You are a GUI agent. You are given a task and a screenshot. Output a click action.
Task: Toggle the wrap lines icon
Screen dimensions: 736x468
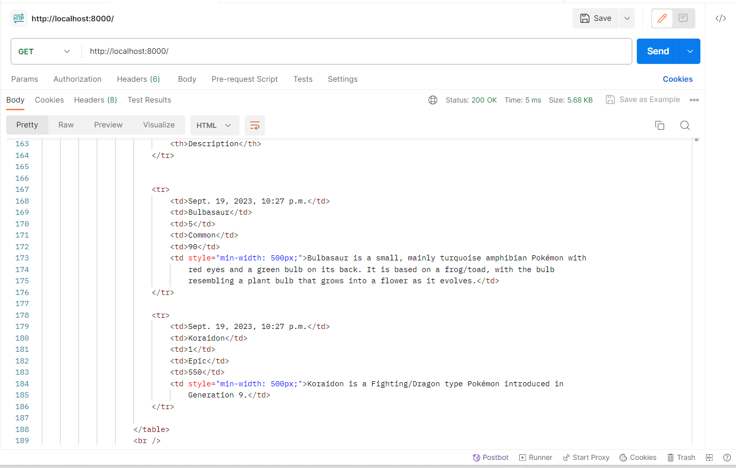pyautogui.click(x=255, y=125)
